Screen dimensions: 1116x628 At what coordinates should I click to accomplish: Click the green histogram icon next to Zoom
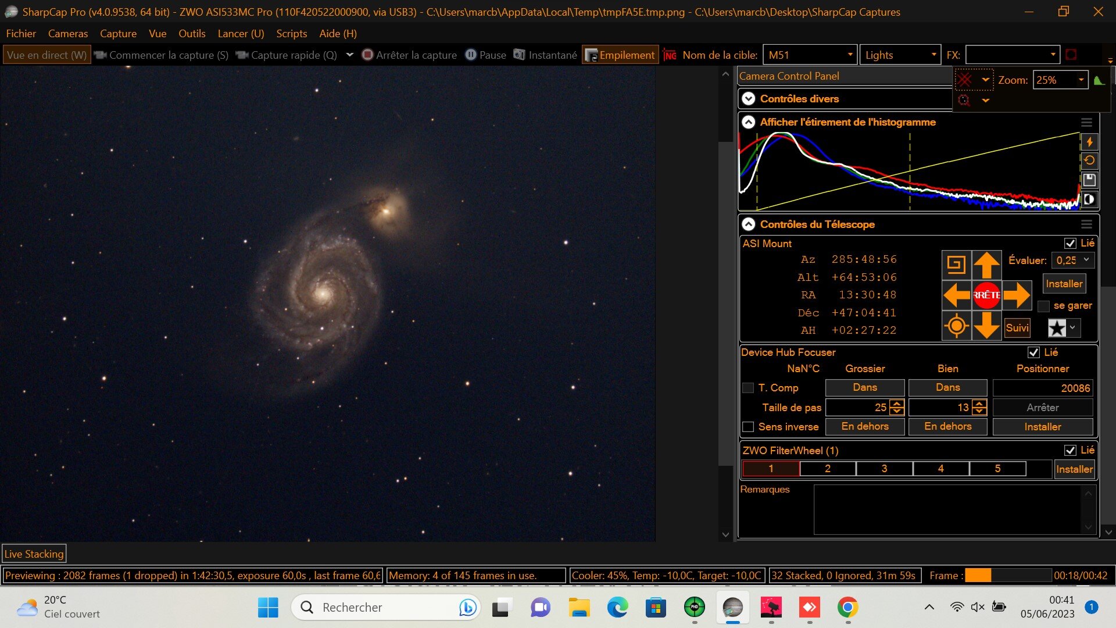tap(1099, 80)
